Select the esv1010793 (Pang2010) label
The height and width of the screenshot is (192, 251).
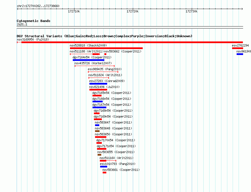coord(118,164)
